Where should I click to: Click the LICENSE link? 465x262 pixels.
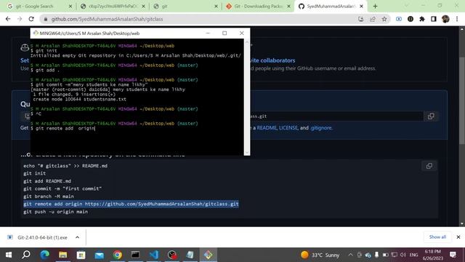(288, 128)
